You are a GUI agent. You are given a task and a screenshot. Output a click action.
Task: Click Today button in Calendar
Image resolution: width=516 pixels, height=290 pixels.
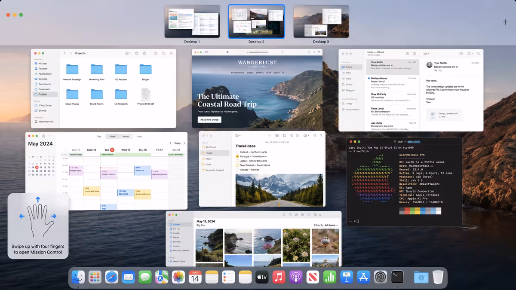tap(178, 143)
